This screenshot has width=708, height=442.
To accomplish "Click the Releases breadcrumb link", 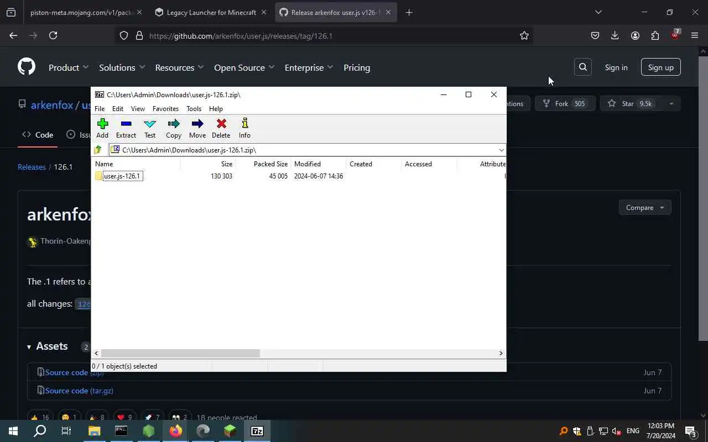I will pyautogui.click(x=32, y=167).
